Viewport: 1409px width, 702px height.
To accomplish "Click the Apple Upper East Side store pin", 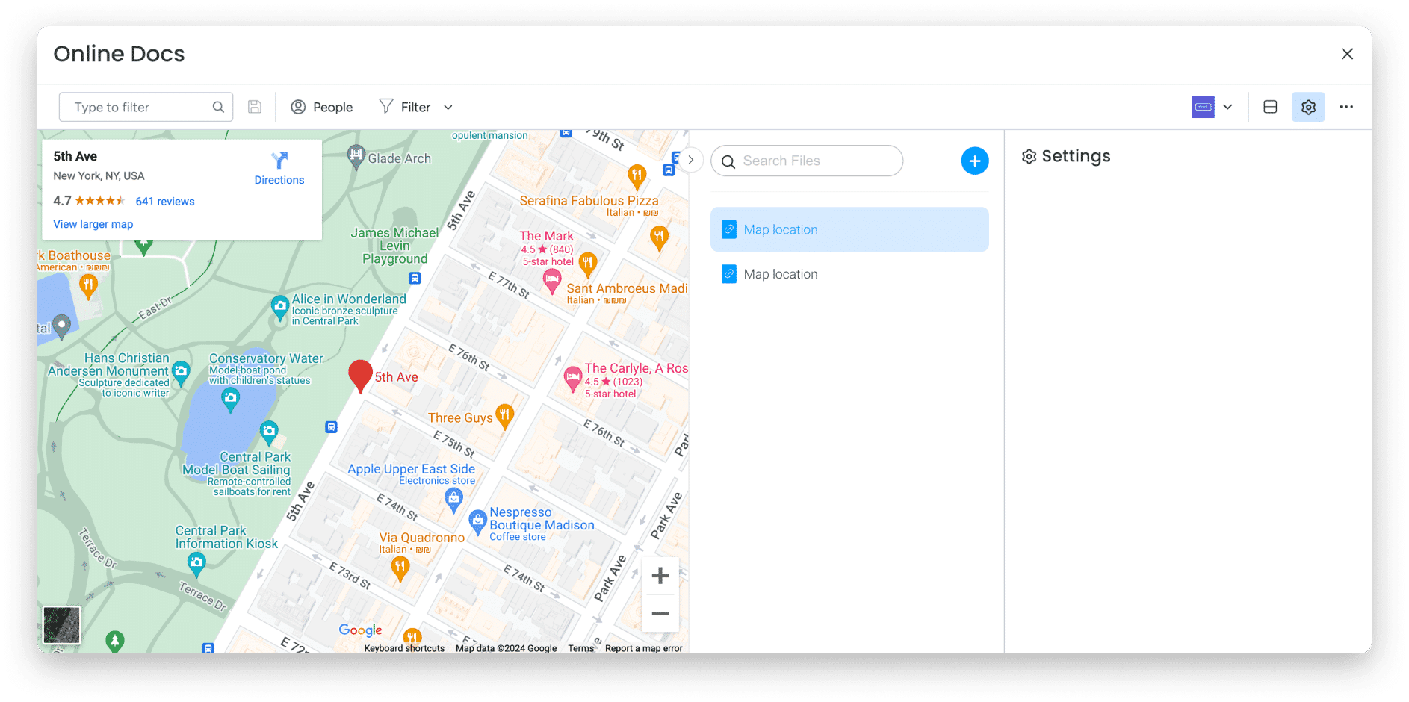I will tap(453, 500).
